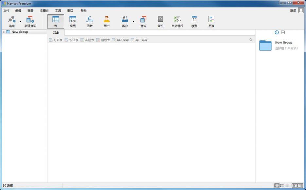Select the 函数 (Function) toolbar icon

coord(90,22)
